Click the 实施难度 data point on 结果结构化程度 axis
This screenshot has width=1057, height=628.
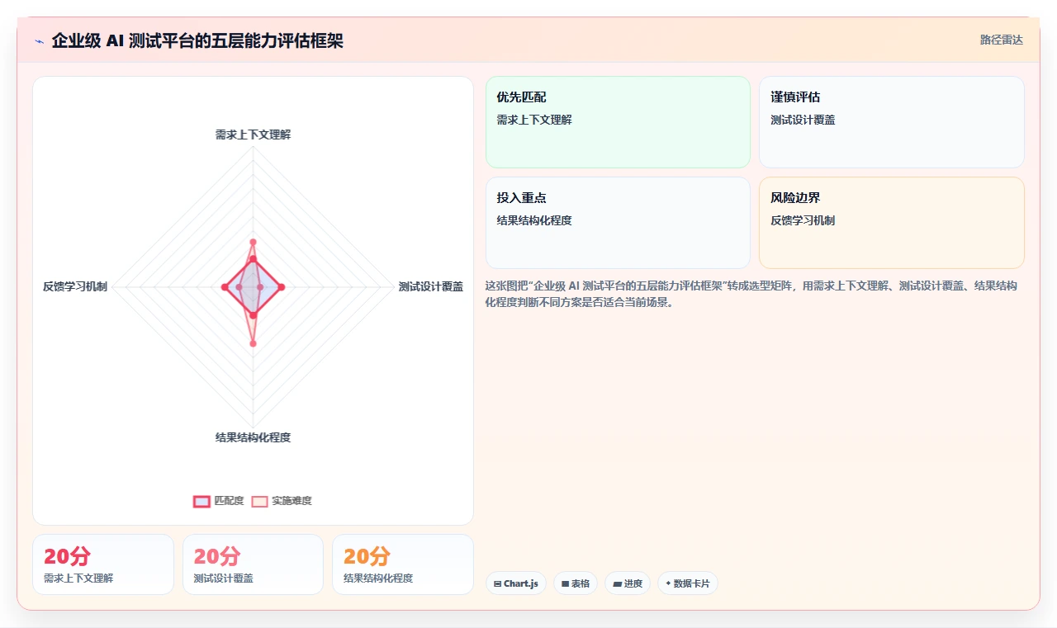253,343
